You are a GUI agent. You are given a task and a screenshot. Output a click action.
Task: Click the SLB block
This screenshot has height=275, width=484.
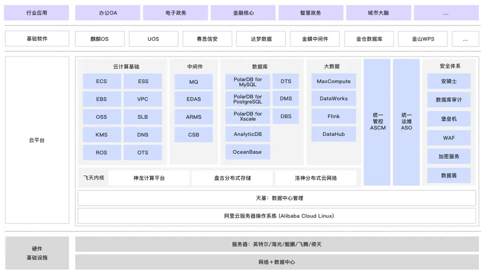(143, 117)
